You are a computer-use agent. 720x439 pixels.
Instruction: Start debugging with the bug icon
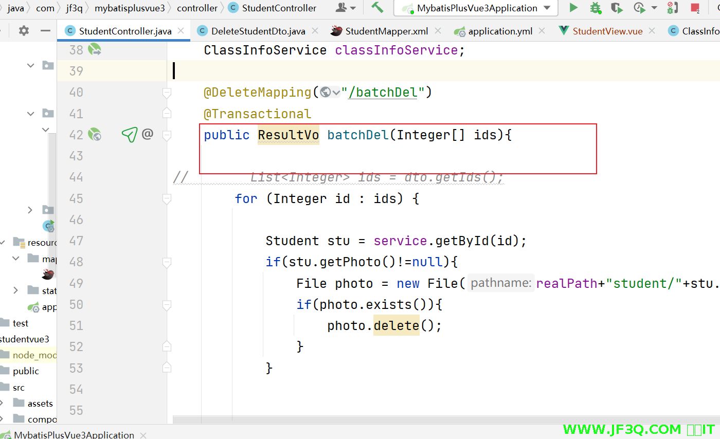click(595, 8)
